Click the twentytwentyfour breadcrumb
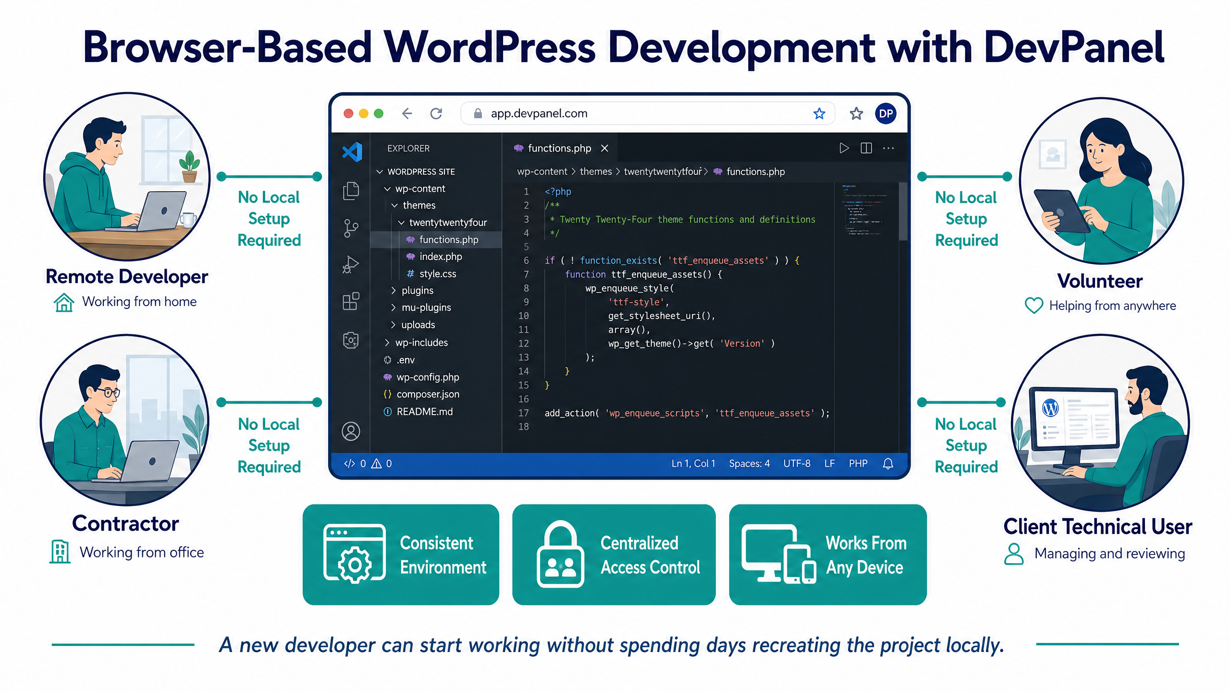1230x692 pixels. tap(663, 172)
